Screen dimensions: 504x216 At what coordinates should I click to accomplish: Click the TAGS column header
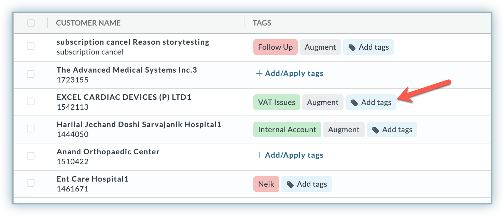tap(262, 23)
